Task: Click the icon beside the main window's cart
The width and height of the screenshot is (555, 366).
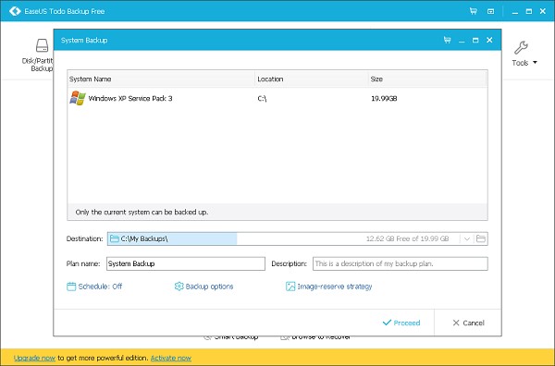Action: pos(490,11)
